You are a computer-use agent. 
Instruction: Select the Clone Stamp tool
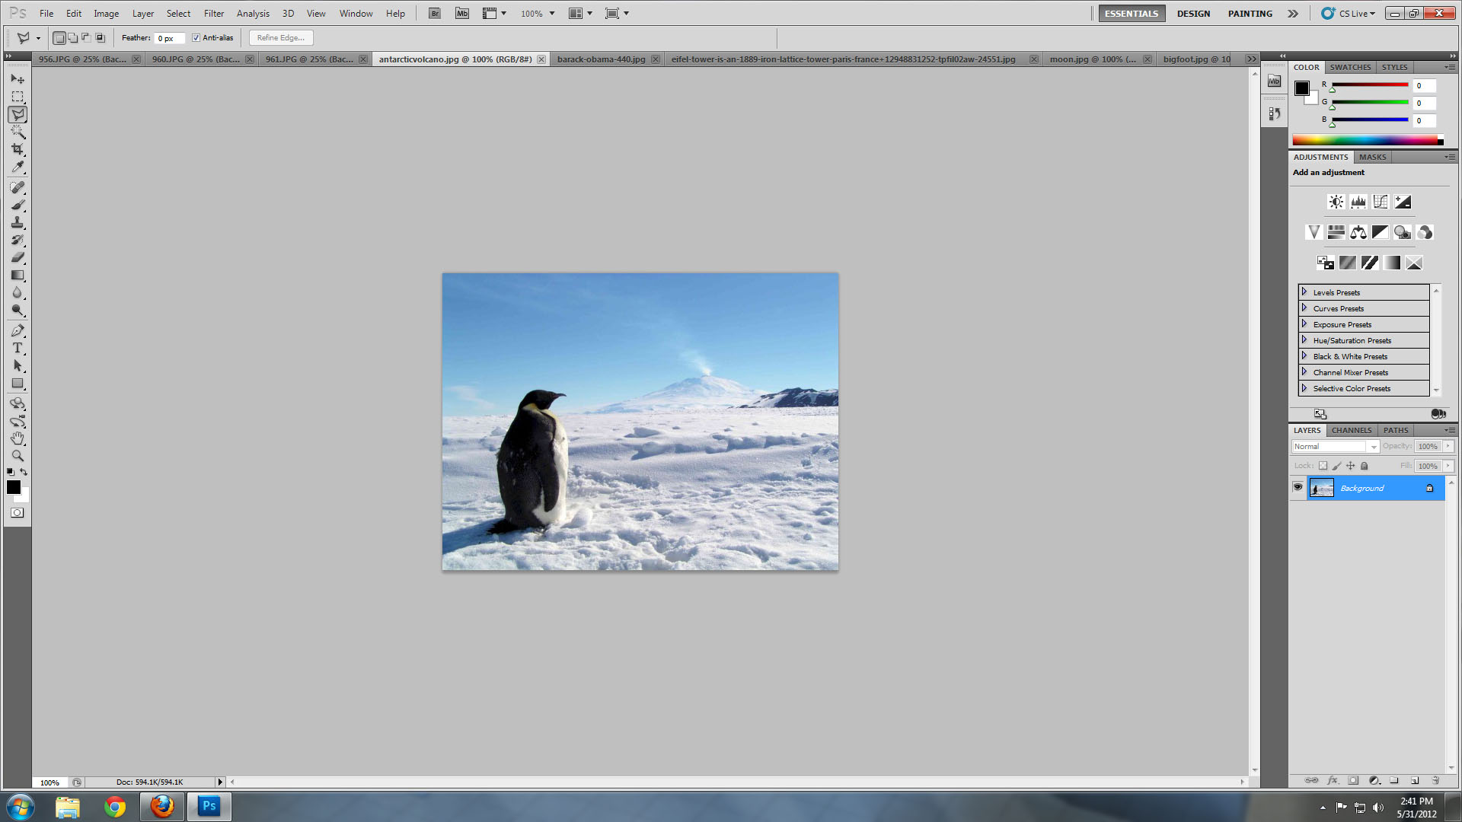tap(18, 222)
